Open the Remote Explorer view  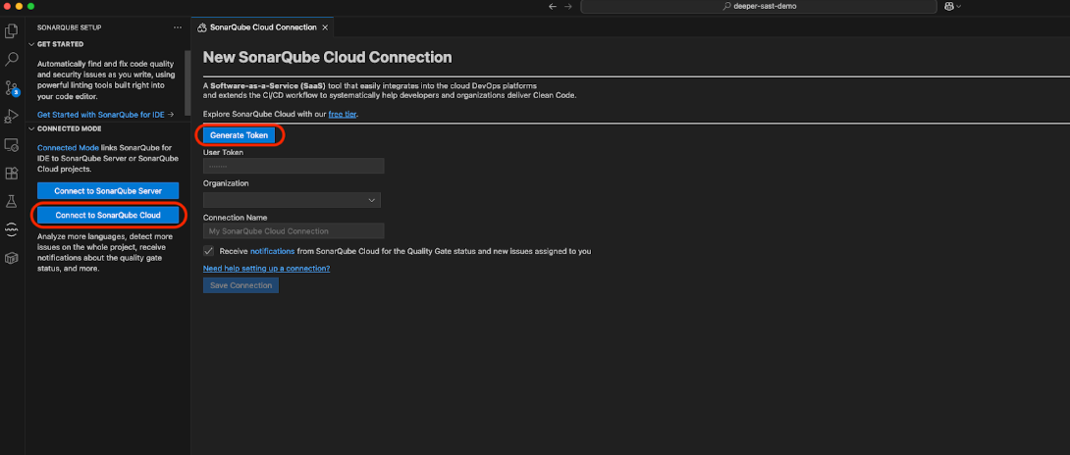tap(12, 145)
